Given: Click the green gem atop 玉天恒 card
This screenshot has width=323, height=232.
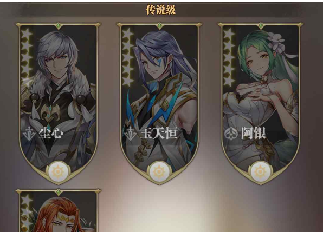Looking at the screenshot, I should click(159, 26).
